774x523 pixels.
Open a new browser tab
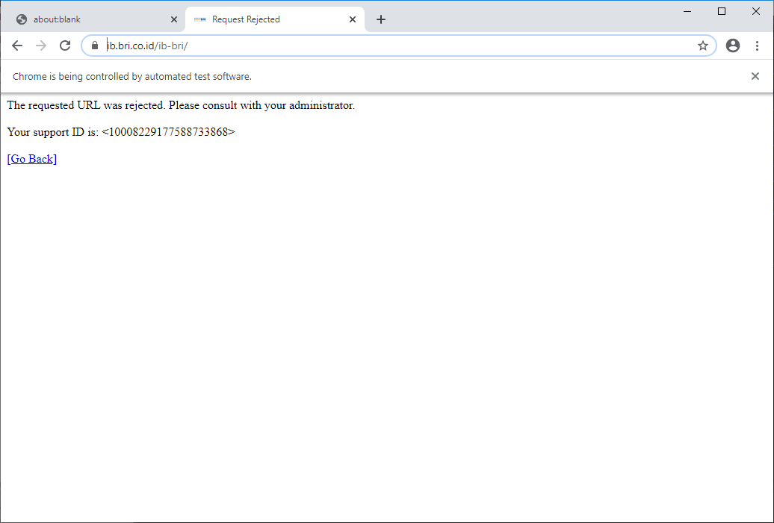(381, 19)
